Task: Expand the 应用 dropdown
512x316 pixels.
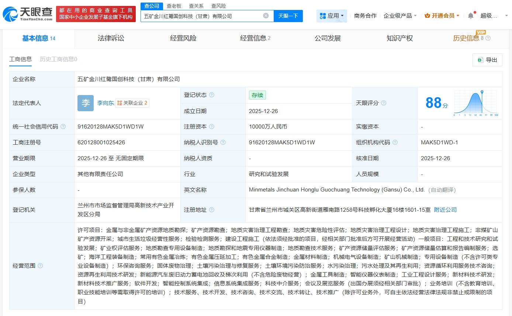Action: click(332, 16)
